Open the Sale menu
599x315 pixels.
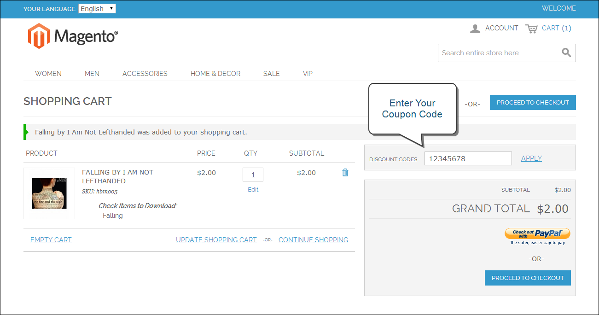tap(272, 74)
